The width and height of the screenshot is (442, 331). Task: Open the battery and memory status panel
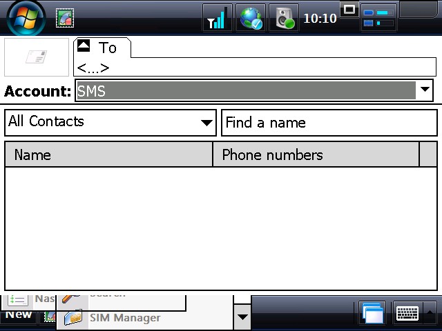click(x=379, y=18)
